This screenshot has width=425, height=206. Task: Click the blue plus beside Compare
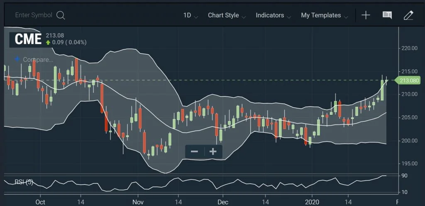(17, 59)
